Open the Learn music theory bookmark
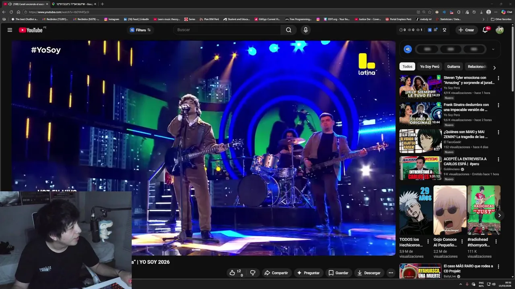The height and width of the screenshot is (289, 515). (167, 19)
